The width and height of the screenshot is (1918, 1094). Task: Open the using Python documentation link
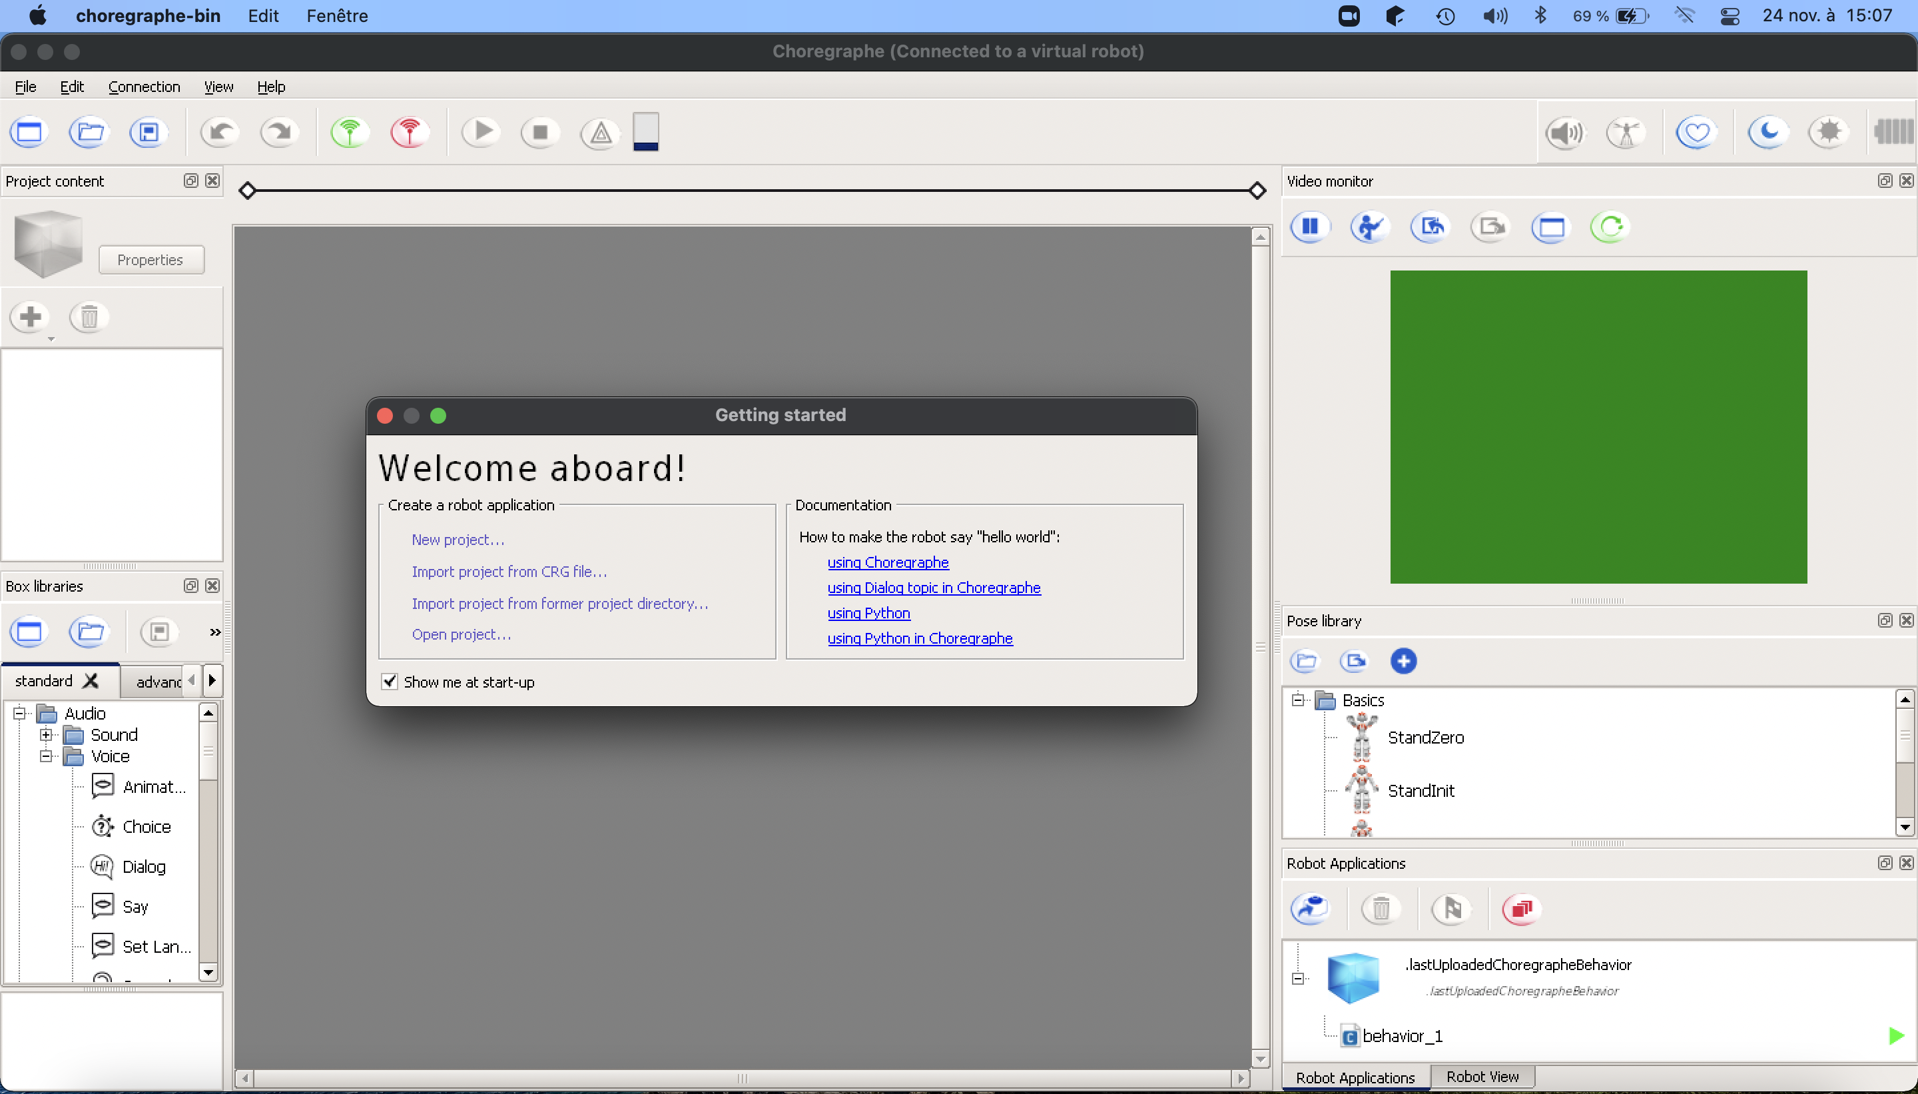(x=868, y=612)
